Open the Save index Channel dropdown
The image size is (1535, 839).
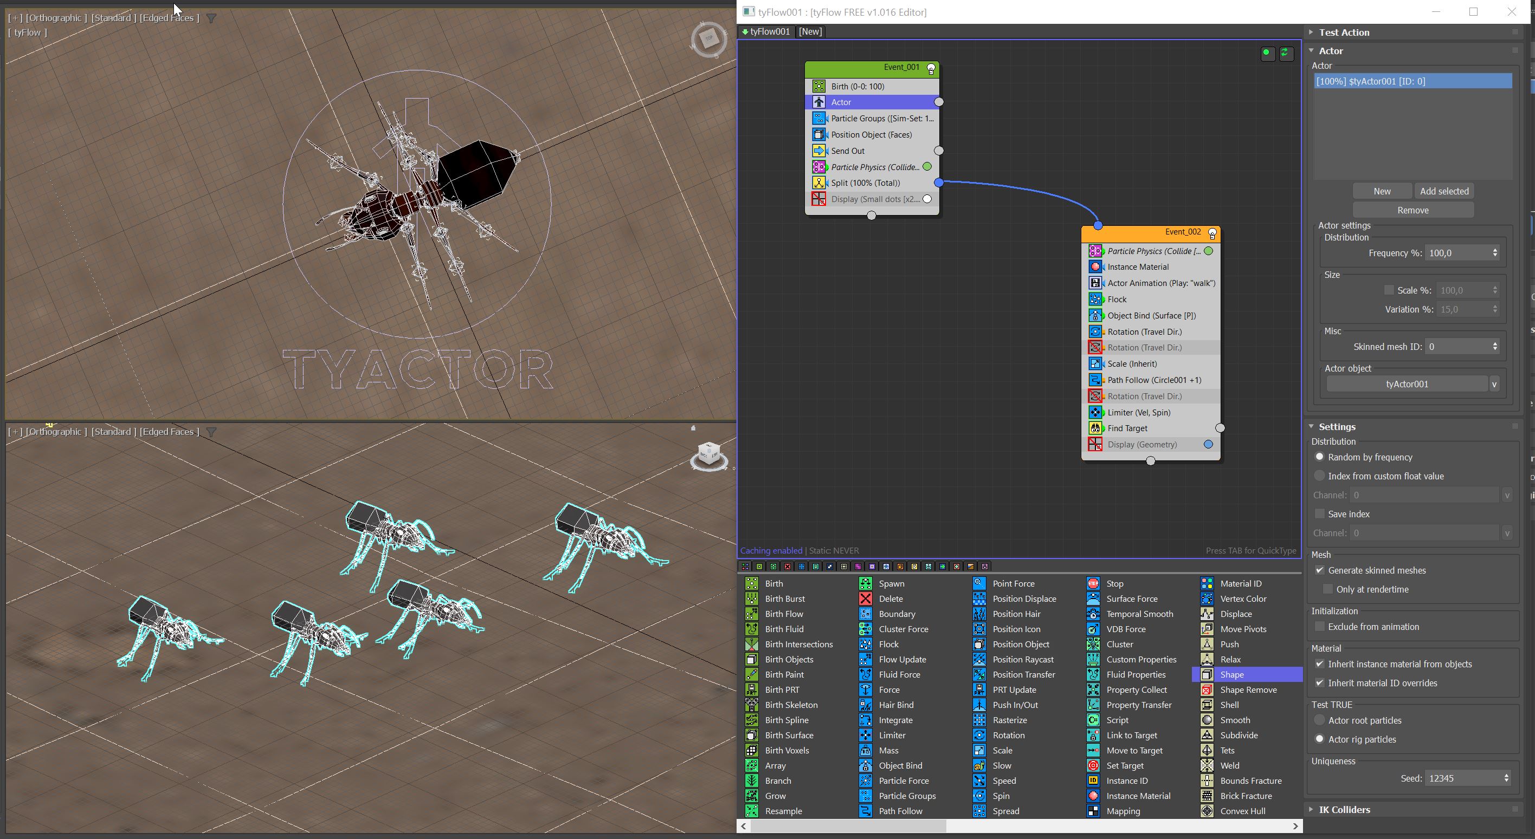(x=1507, y=533)
